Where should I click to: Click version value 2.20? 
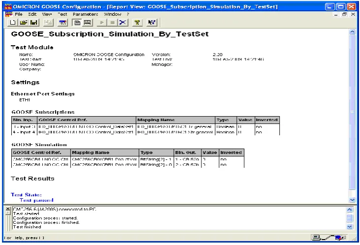coord(217,55)
